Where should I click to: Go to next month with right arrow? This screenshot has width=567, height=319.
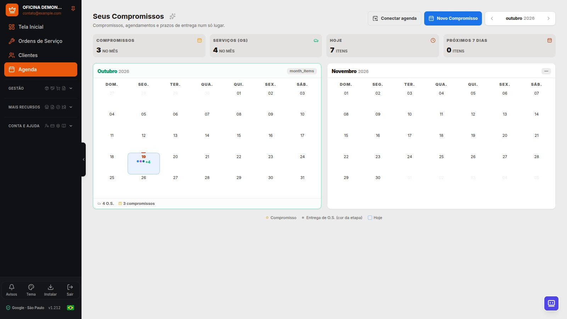(548, 18)
